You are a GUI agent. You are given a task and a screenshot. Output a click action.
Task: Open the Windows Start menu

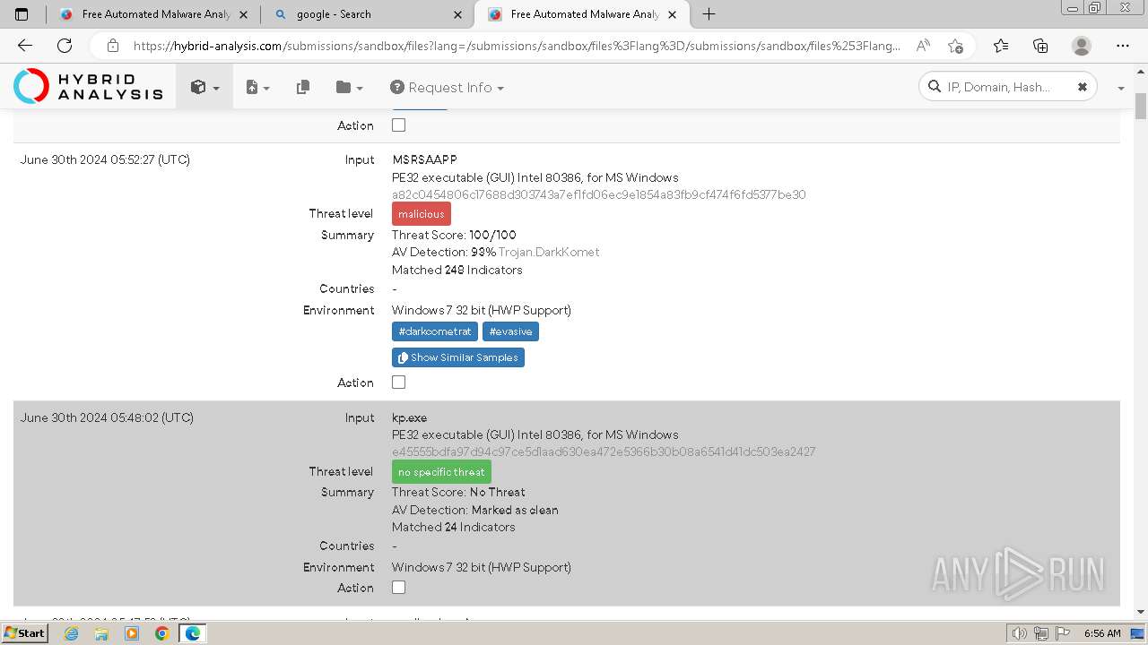(x=24, y=633)
